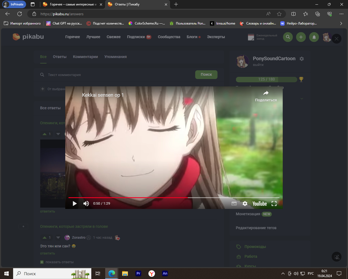Viewport: 348px width, 279px height.
Task: Click the trophy achievements icon
Action: (x=301, y=79)
